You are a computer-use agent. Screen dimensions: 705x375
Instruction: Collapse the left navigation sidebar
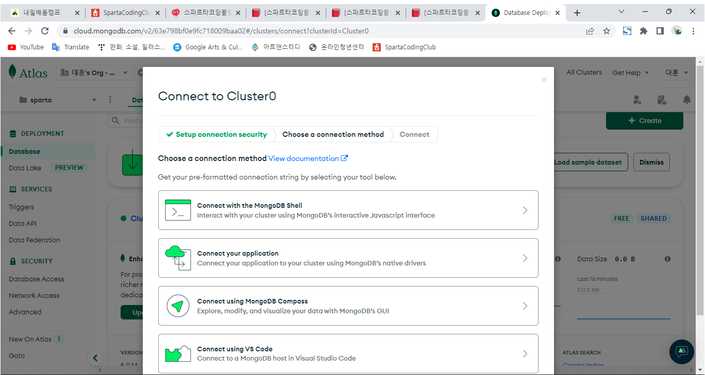coord(95,358)
